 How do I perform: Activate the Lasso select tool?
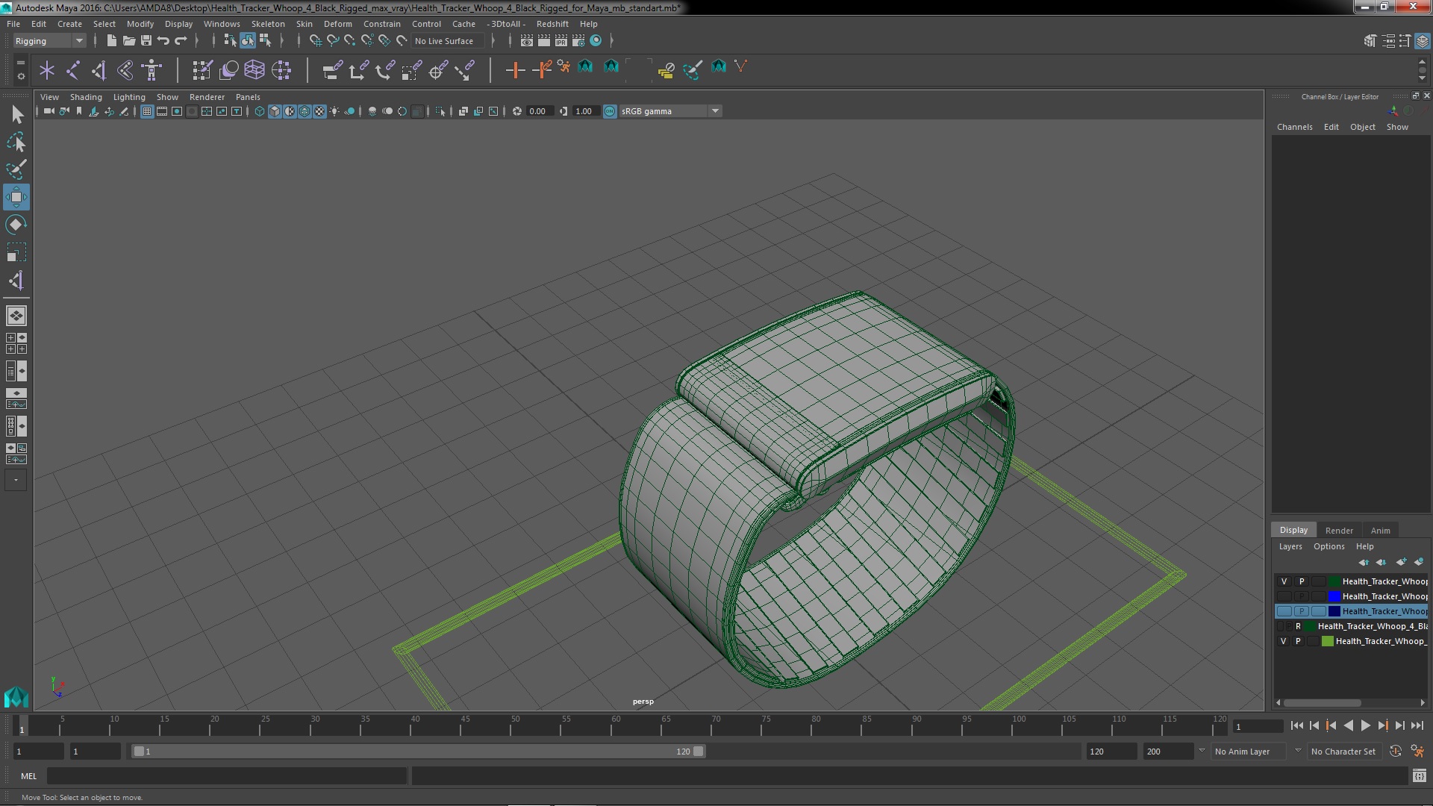click(16, 142)
